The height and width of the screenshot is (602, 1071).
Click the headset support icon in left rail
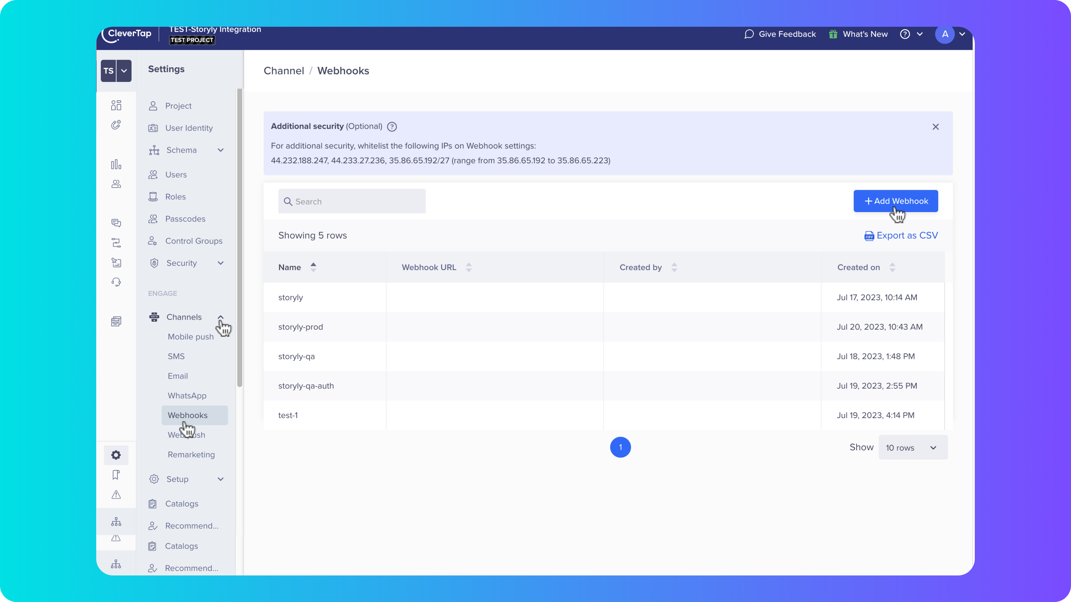click(x=116, y=282)
